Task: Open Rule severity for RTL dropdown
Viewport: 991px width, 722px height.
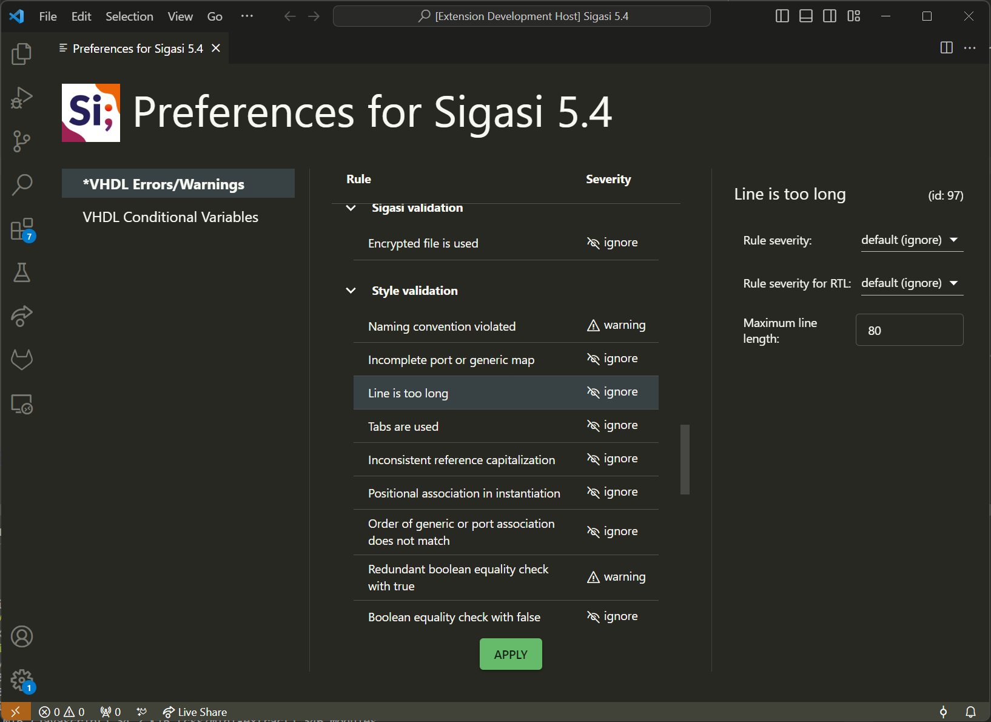Action: point(912,283)
